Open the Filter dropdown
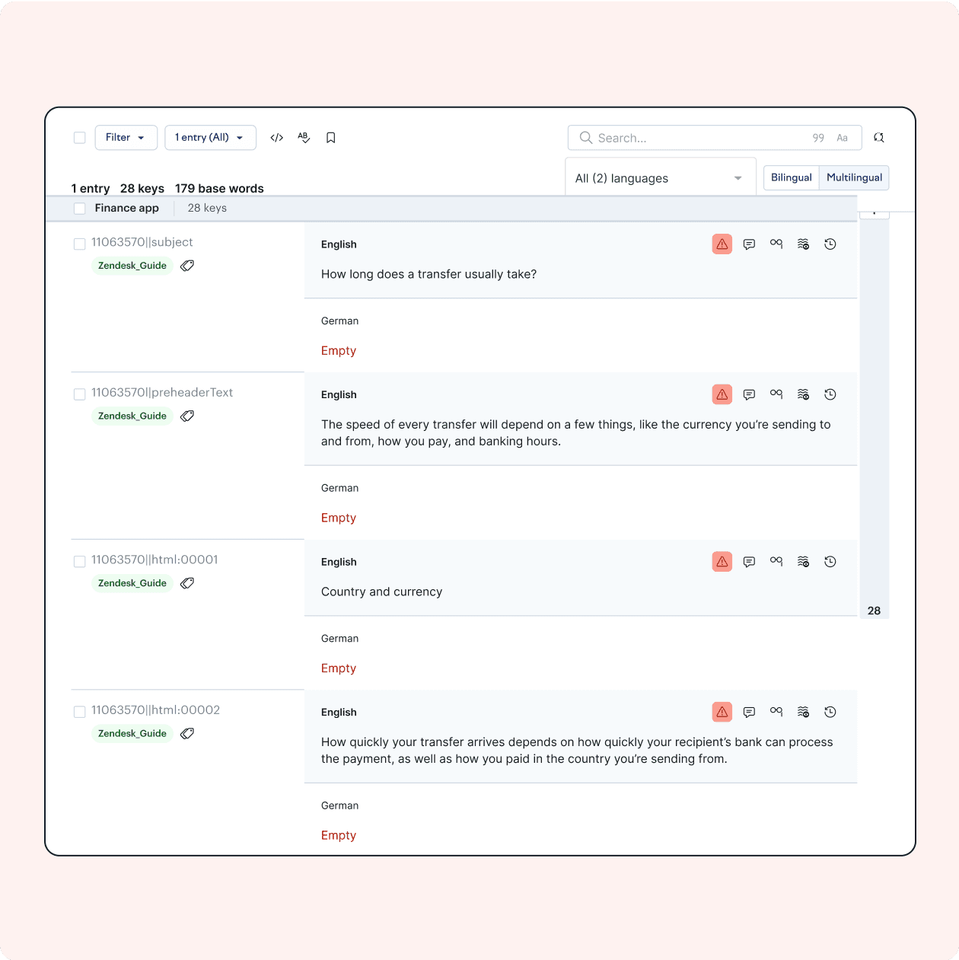The image size is (959, 960). click(x=126, y=138)
